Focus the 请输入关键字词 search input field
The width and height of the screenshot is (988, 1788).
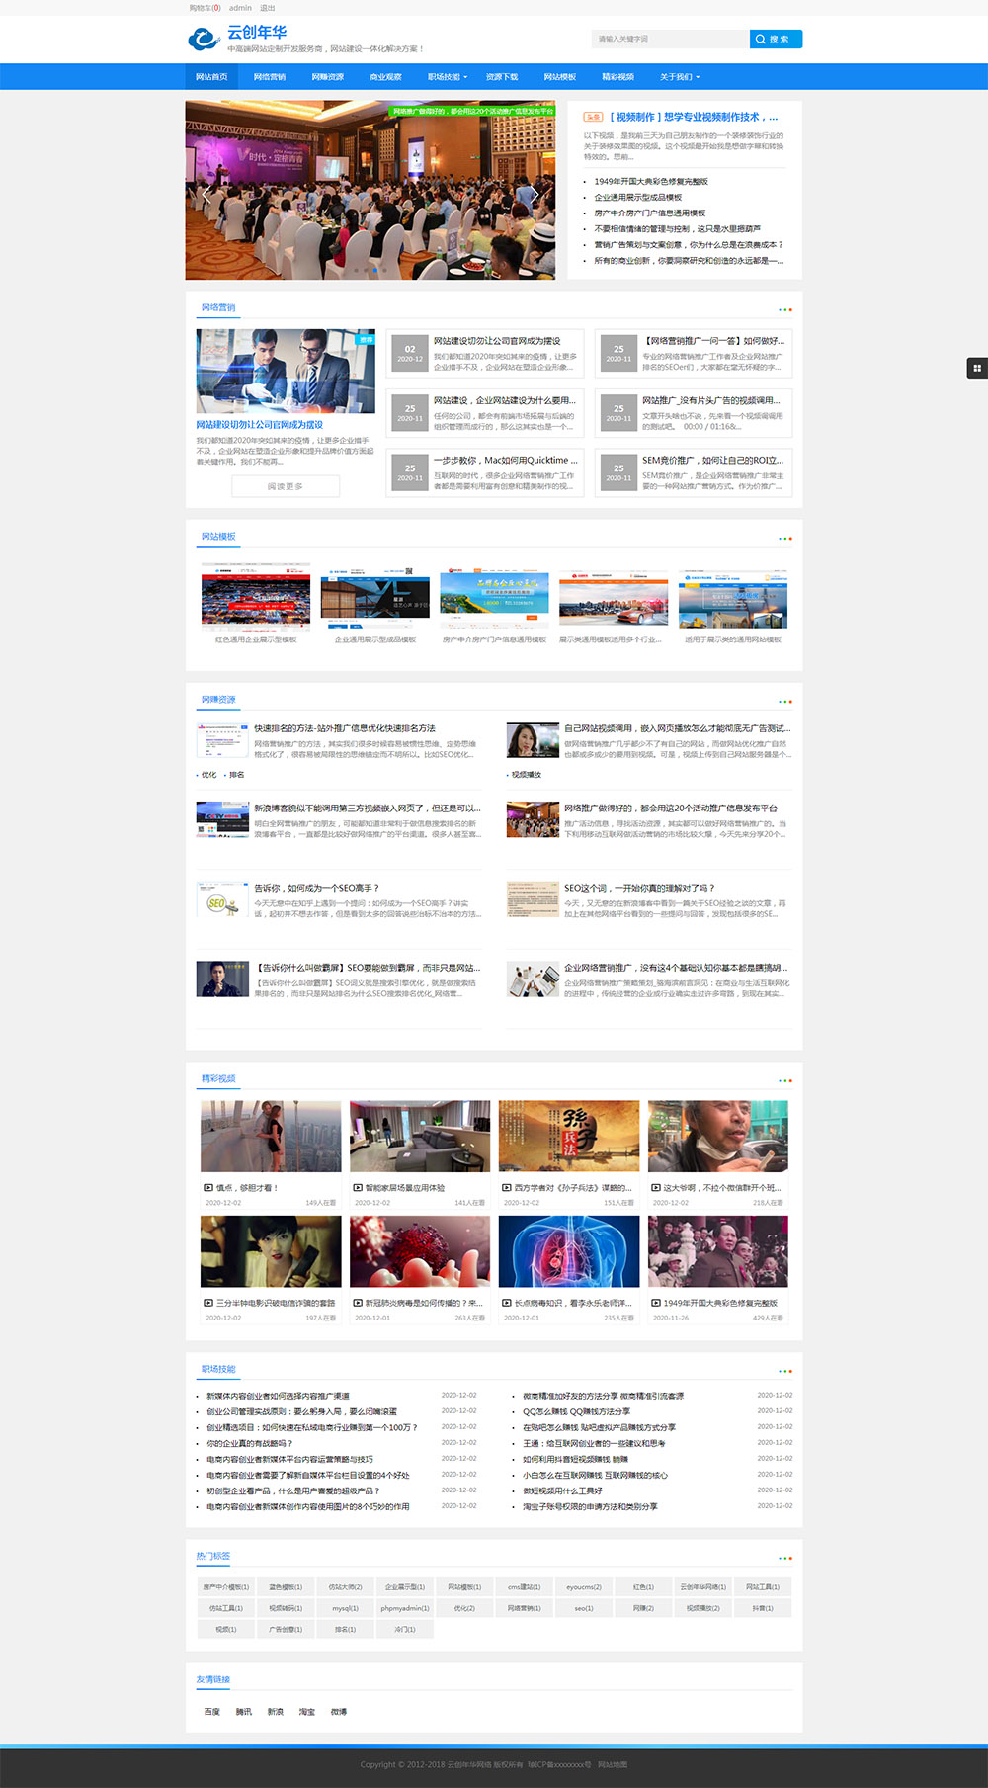coord(671,39)
